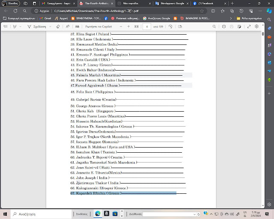Image resolution: width=274 pixels, height=219 pixels.
Task: Open the translate tool in PDF toolbar
Action: (x=77, y=27)
